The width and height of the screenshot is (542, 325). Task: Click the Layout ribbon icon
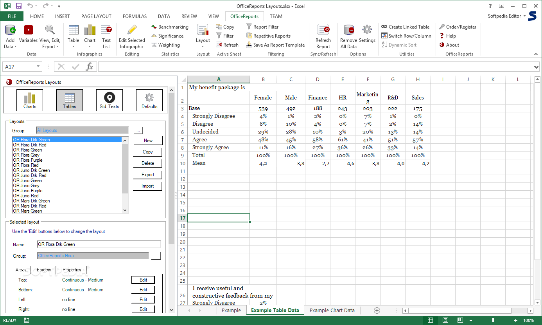point(203,30)
